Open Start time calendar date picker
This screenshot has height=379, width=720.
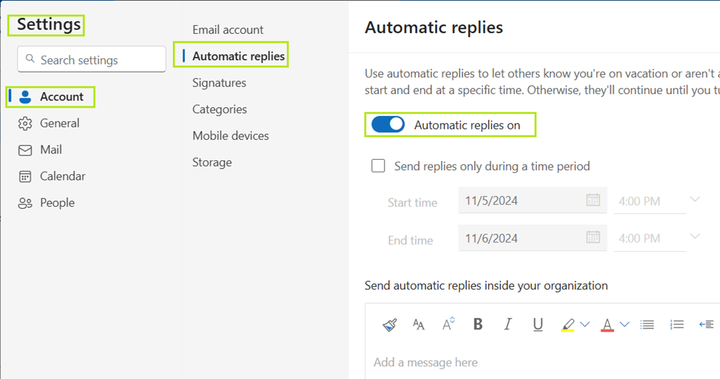coord(593,200)
